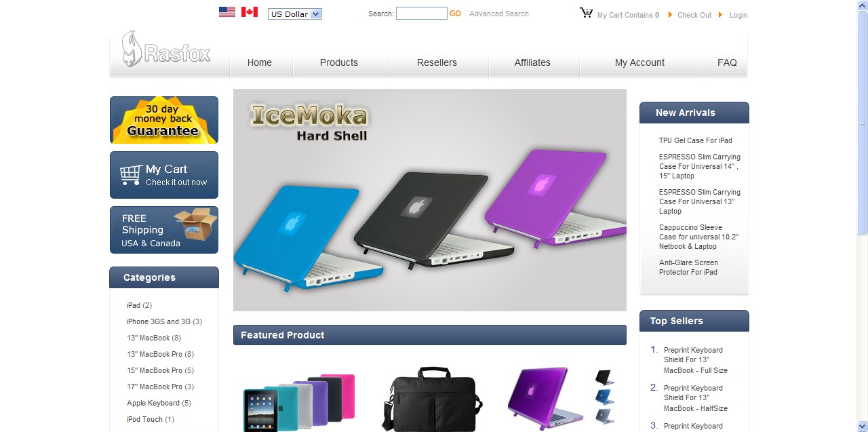Image resolution: width=868 pixels, height=432 pixels.
Task: Open the Rasfox logo home link
Action: (167, 50)
